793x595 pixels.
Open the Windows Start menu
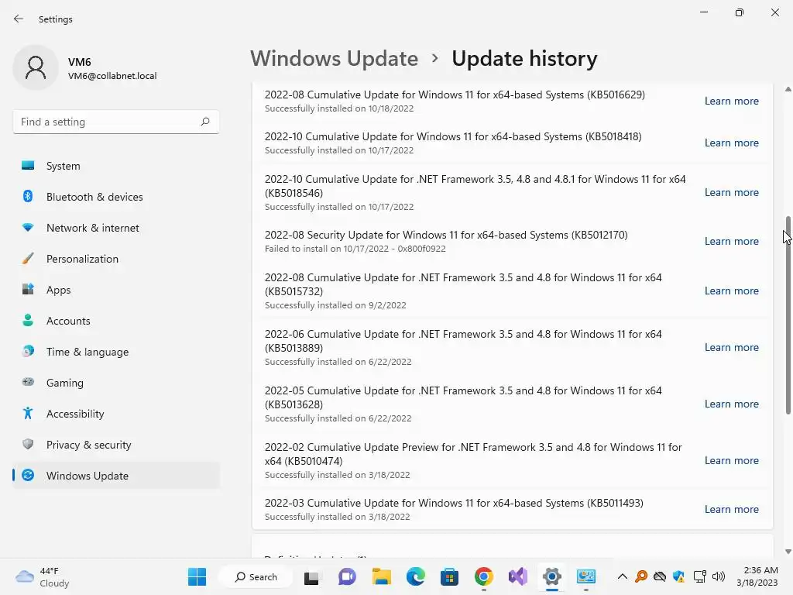197,576
